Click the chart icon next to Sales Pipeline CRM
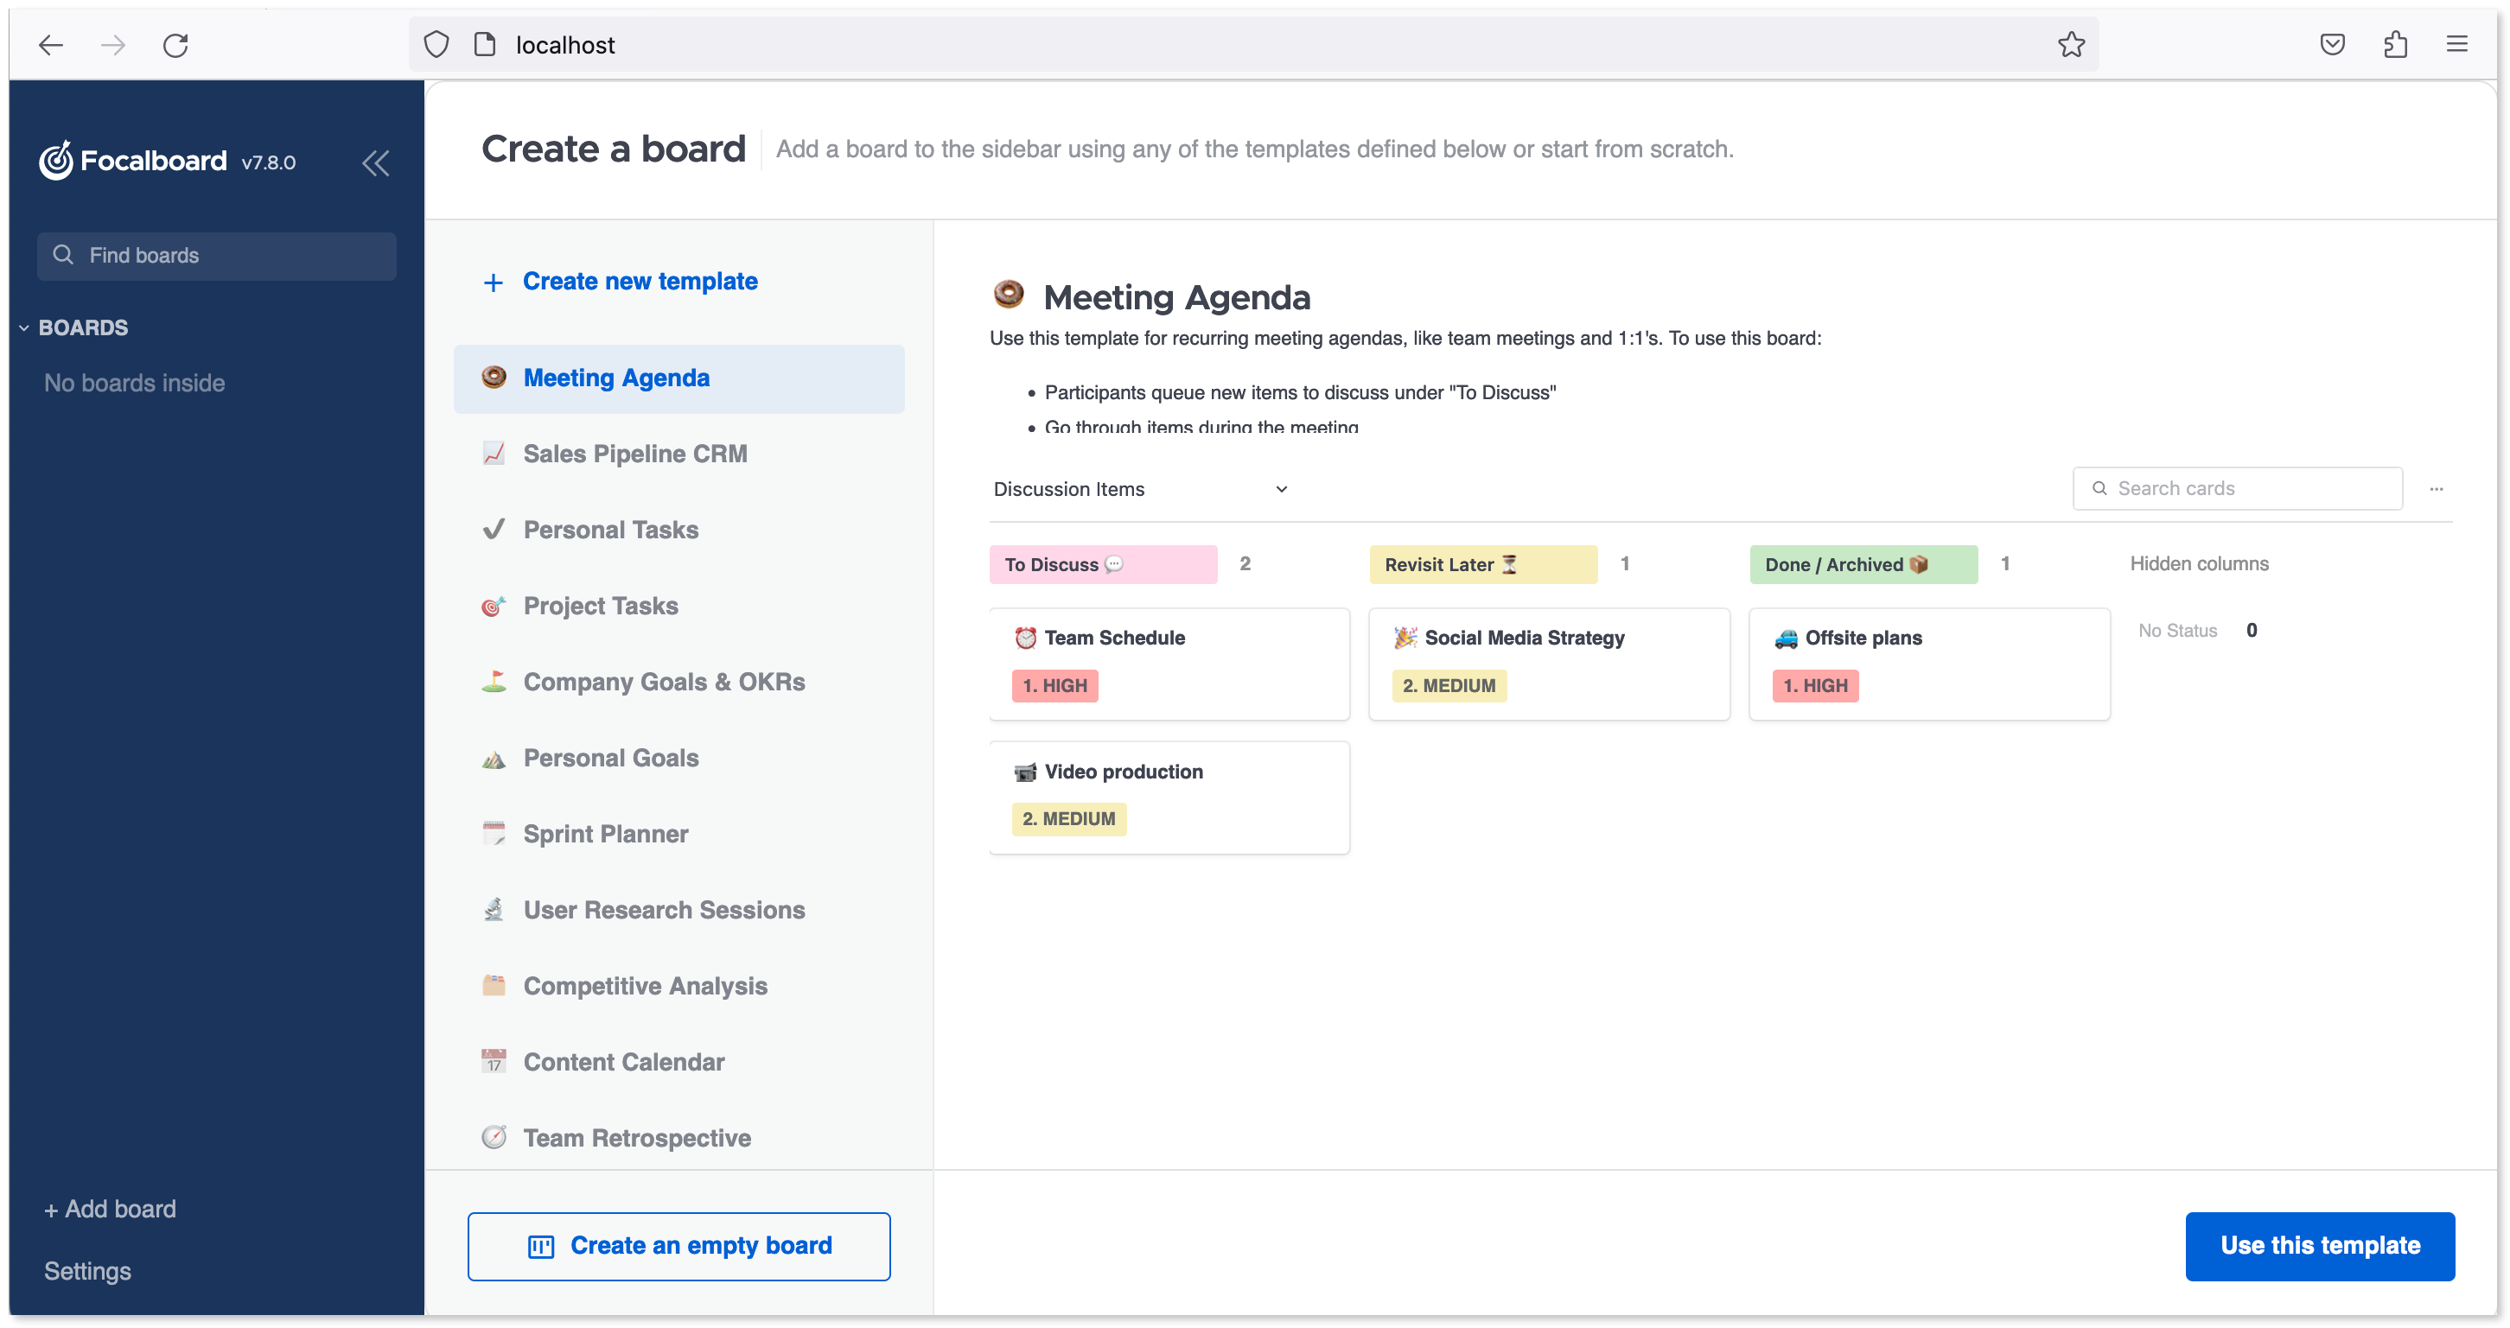The height and width of the screenshot is (1328, 2510). click(x=494, y=453)
